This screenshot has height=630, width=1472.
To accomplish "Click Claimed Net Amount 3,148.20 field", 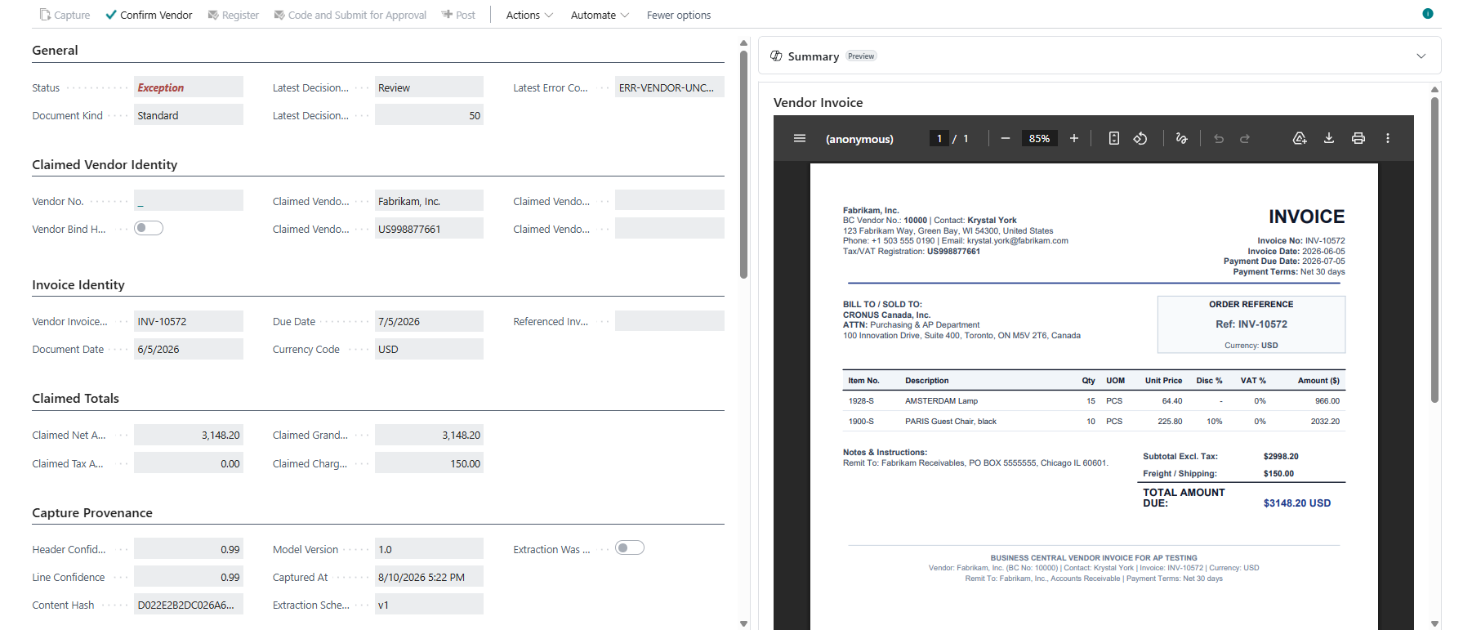I will click(189, 435).
